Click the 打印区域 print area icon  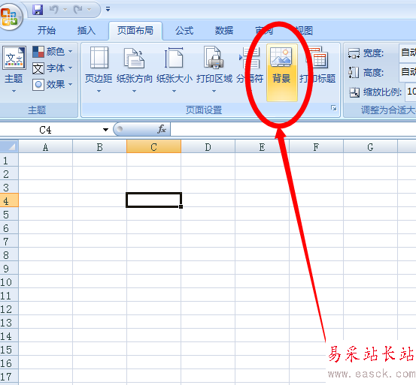coord(214,57)
